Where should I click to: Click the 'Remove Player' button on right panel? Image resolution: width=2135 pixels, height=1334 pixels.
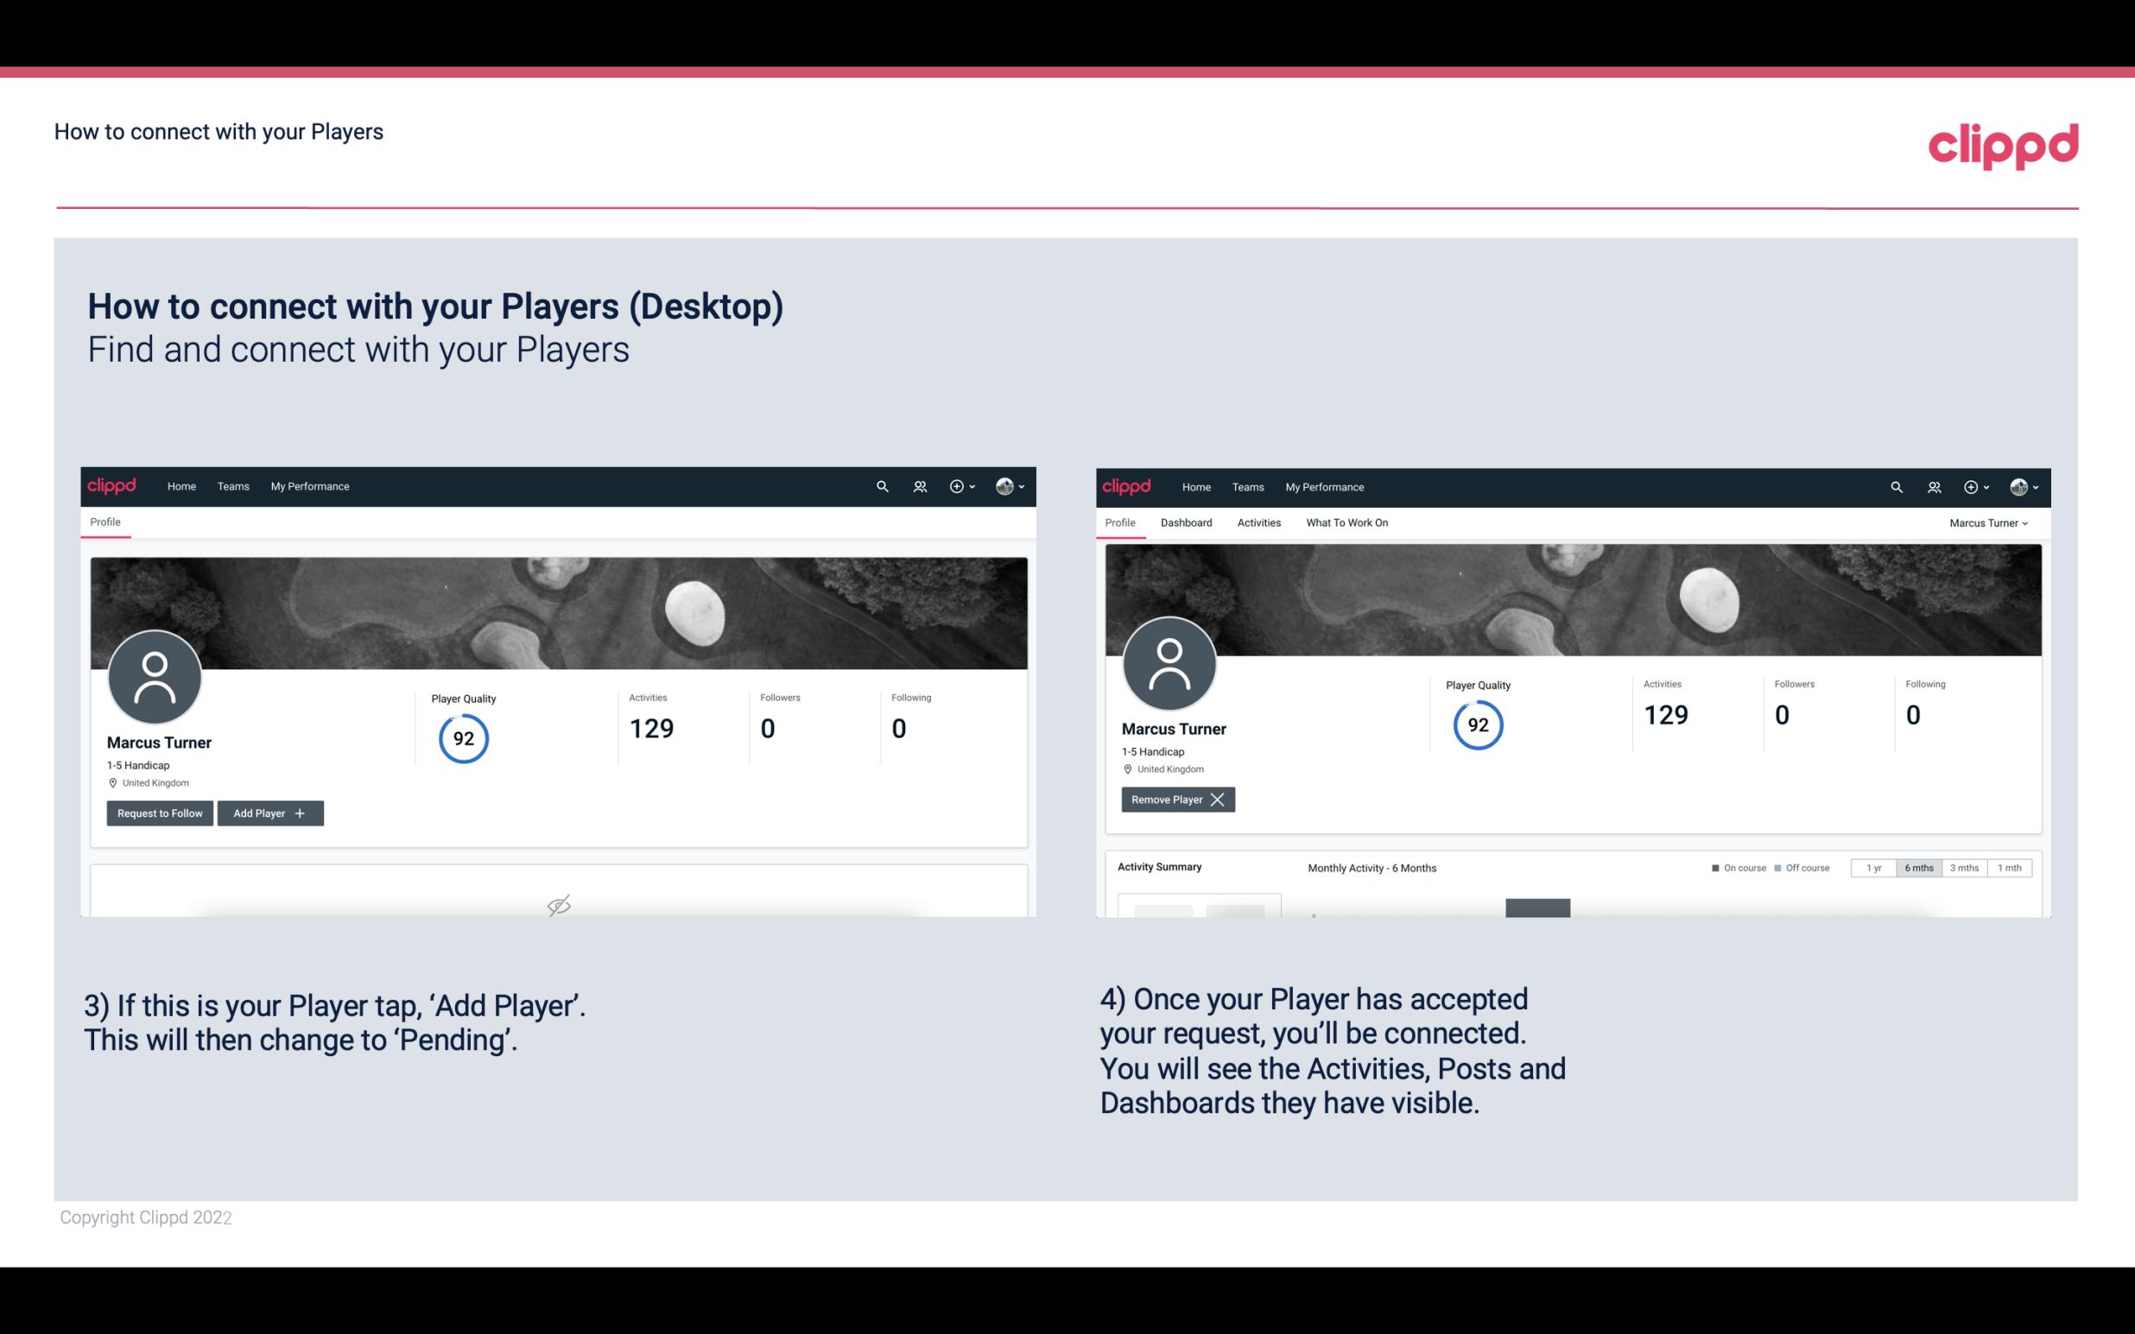pos(1175,800)
